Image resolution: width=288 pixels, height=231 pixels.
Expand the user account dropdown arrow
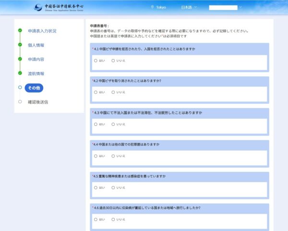pyautogui.click(x=241, y=7)
